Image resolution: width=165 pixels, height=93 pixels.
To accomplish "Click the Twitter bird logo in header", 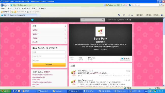I will tap(32, 20).
